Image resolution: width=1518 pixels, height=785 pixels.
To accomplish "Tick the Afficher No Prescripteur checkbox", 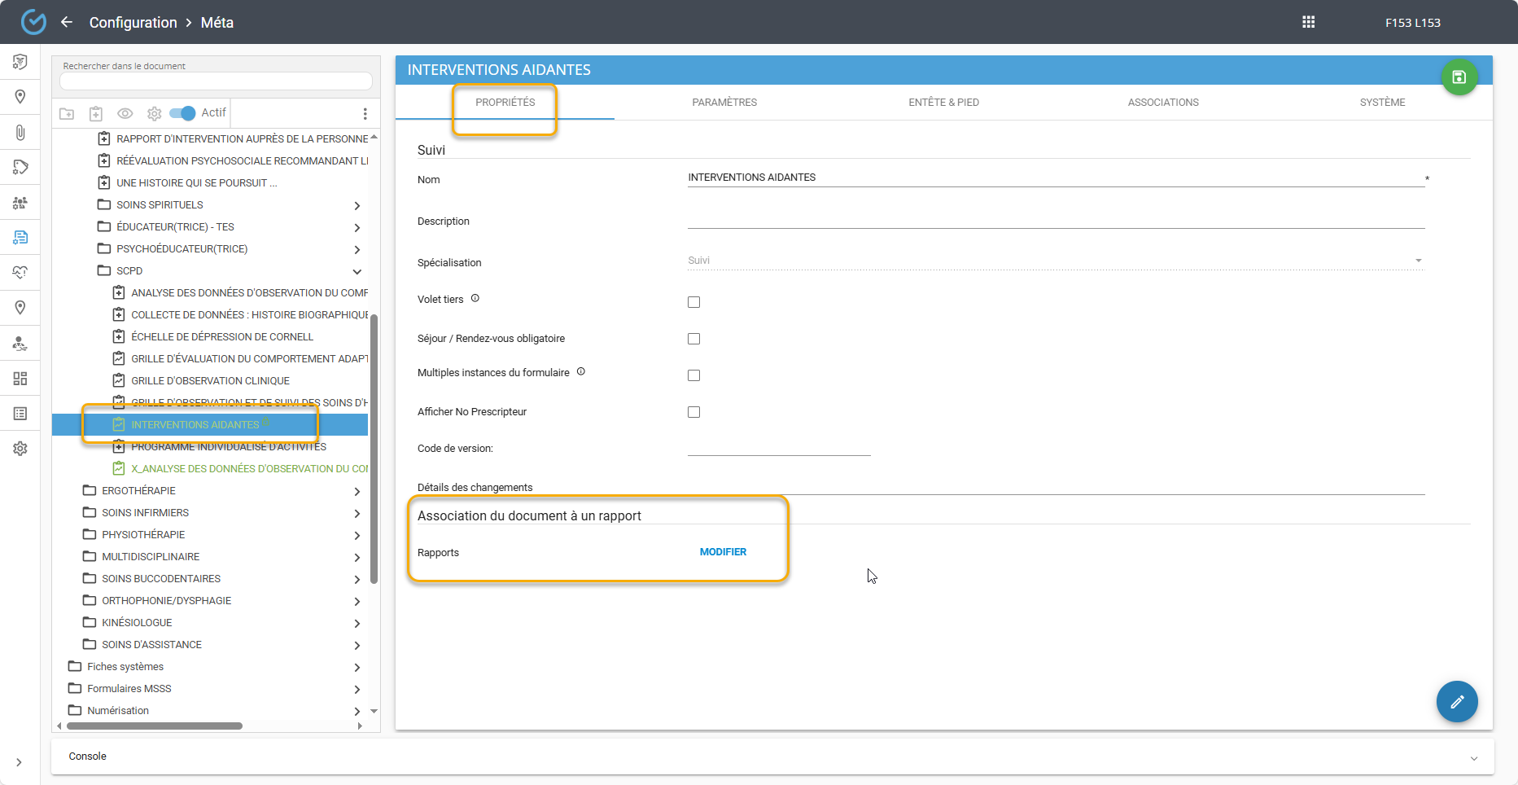I will [x=693, y=412].
